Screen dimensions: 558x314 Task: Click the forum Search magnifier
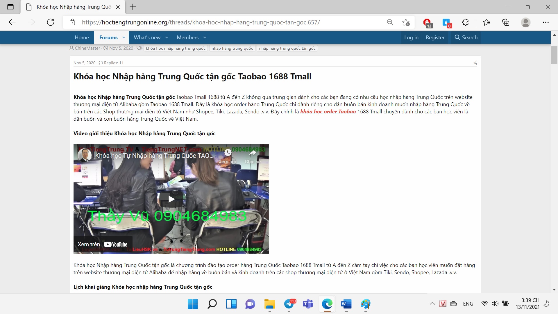point(466,37)
